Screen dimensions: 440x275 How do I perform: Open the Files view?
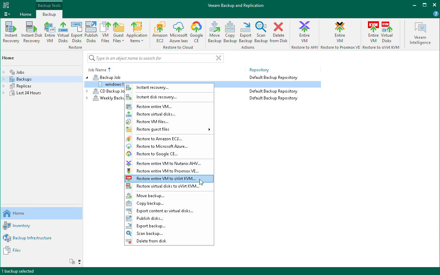tap(41, 250)
